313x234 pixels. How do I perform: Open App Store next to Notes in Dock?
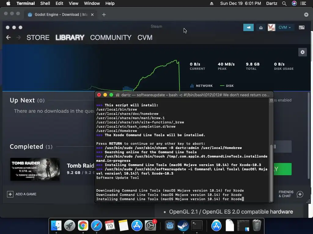137,226
